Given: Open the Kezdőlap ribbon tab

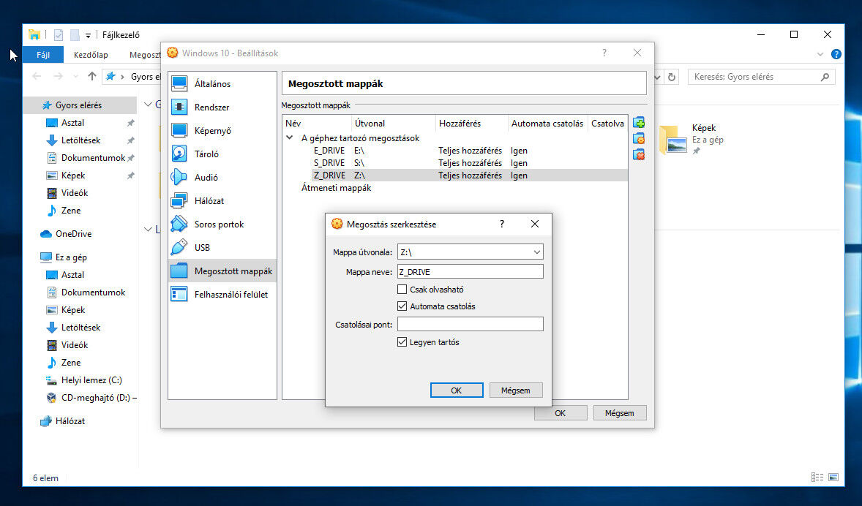Looking at the screenshot, I should click(91, 54).
